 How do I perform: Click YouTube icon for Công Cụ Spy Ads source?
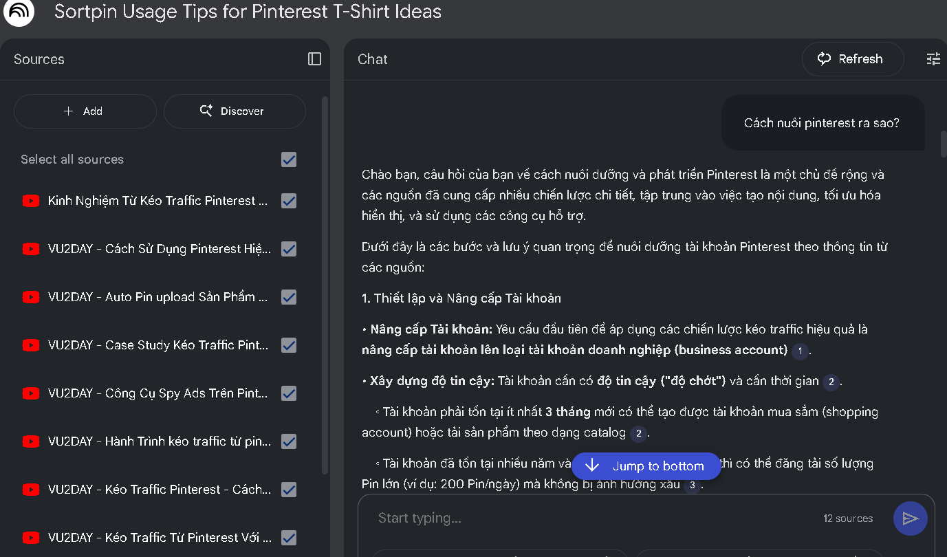[x=31, y=393]
